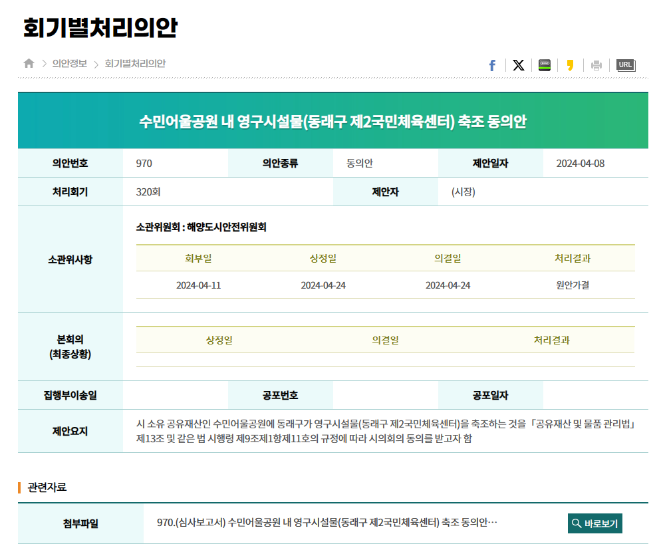The image size is (657, 550).
Task: Select the 상정일 date 2024-04-24 in committee table
Action: coord(323,285)
